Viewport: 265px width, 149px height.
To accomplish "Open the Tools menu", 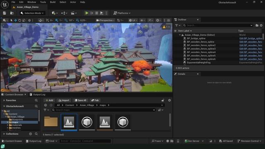I will pos(43,2).
